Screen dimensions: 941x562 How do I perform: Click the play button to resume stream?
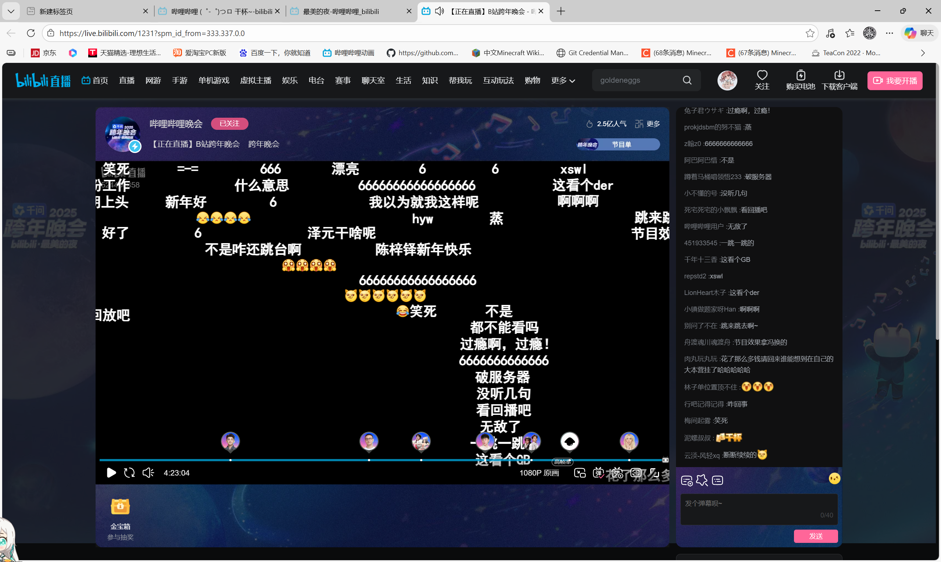111,472
